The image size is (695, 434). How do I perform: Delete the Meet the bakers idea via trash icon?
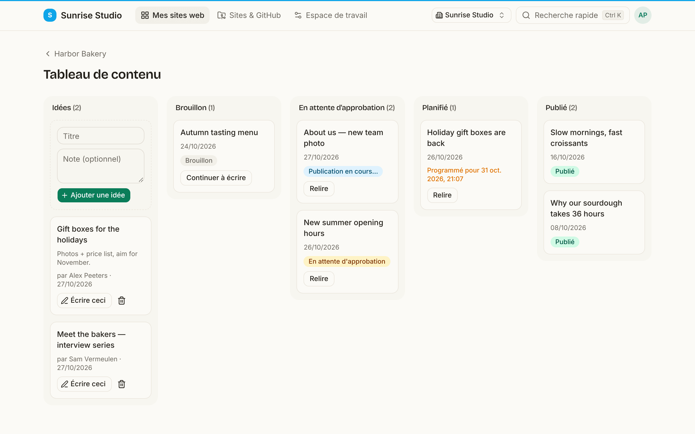point(121,384)
